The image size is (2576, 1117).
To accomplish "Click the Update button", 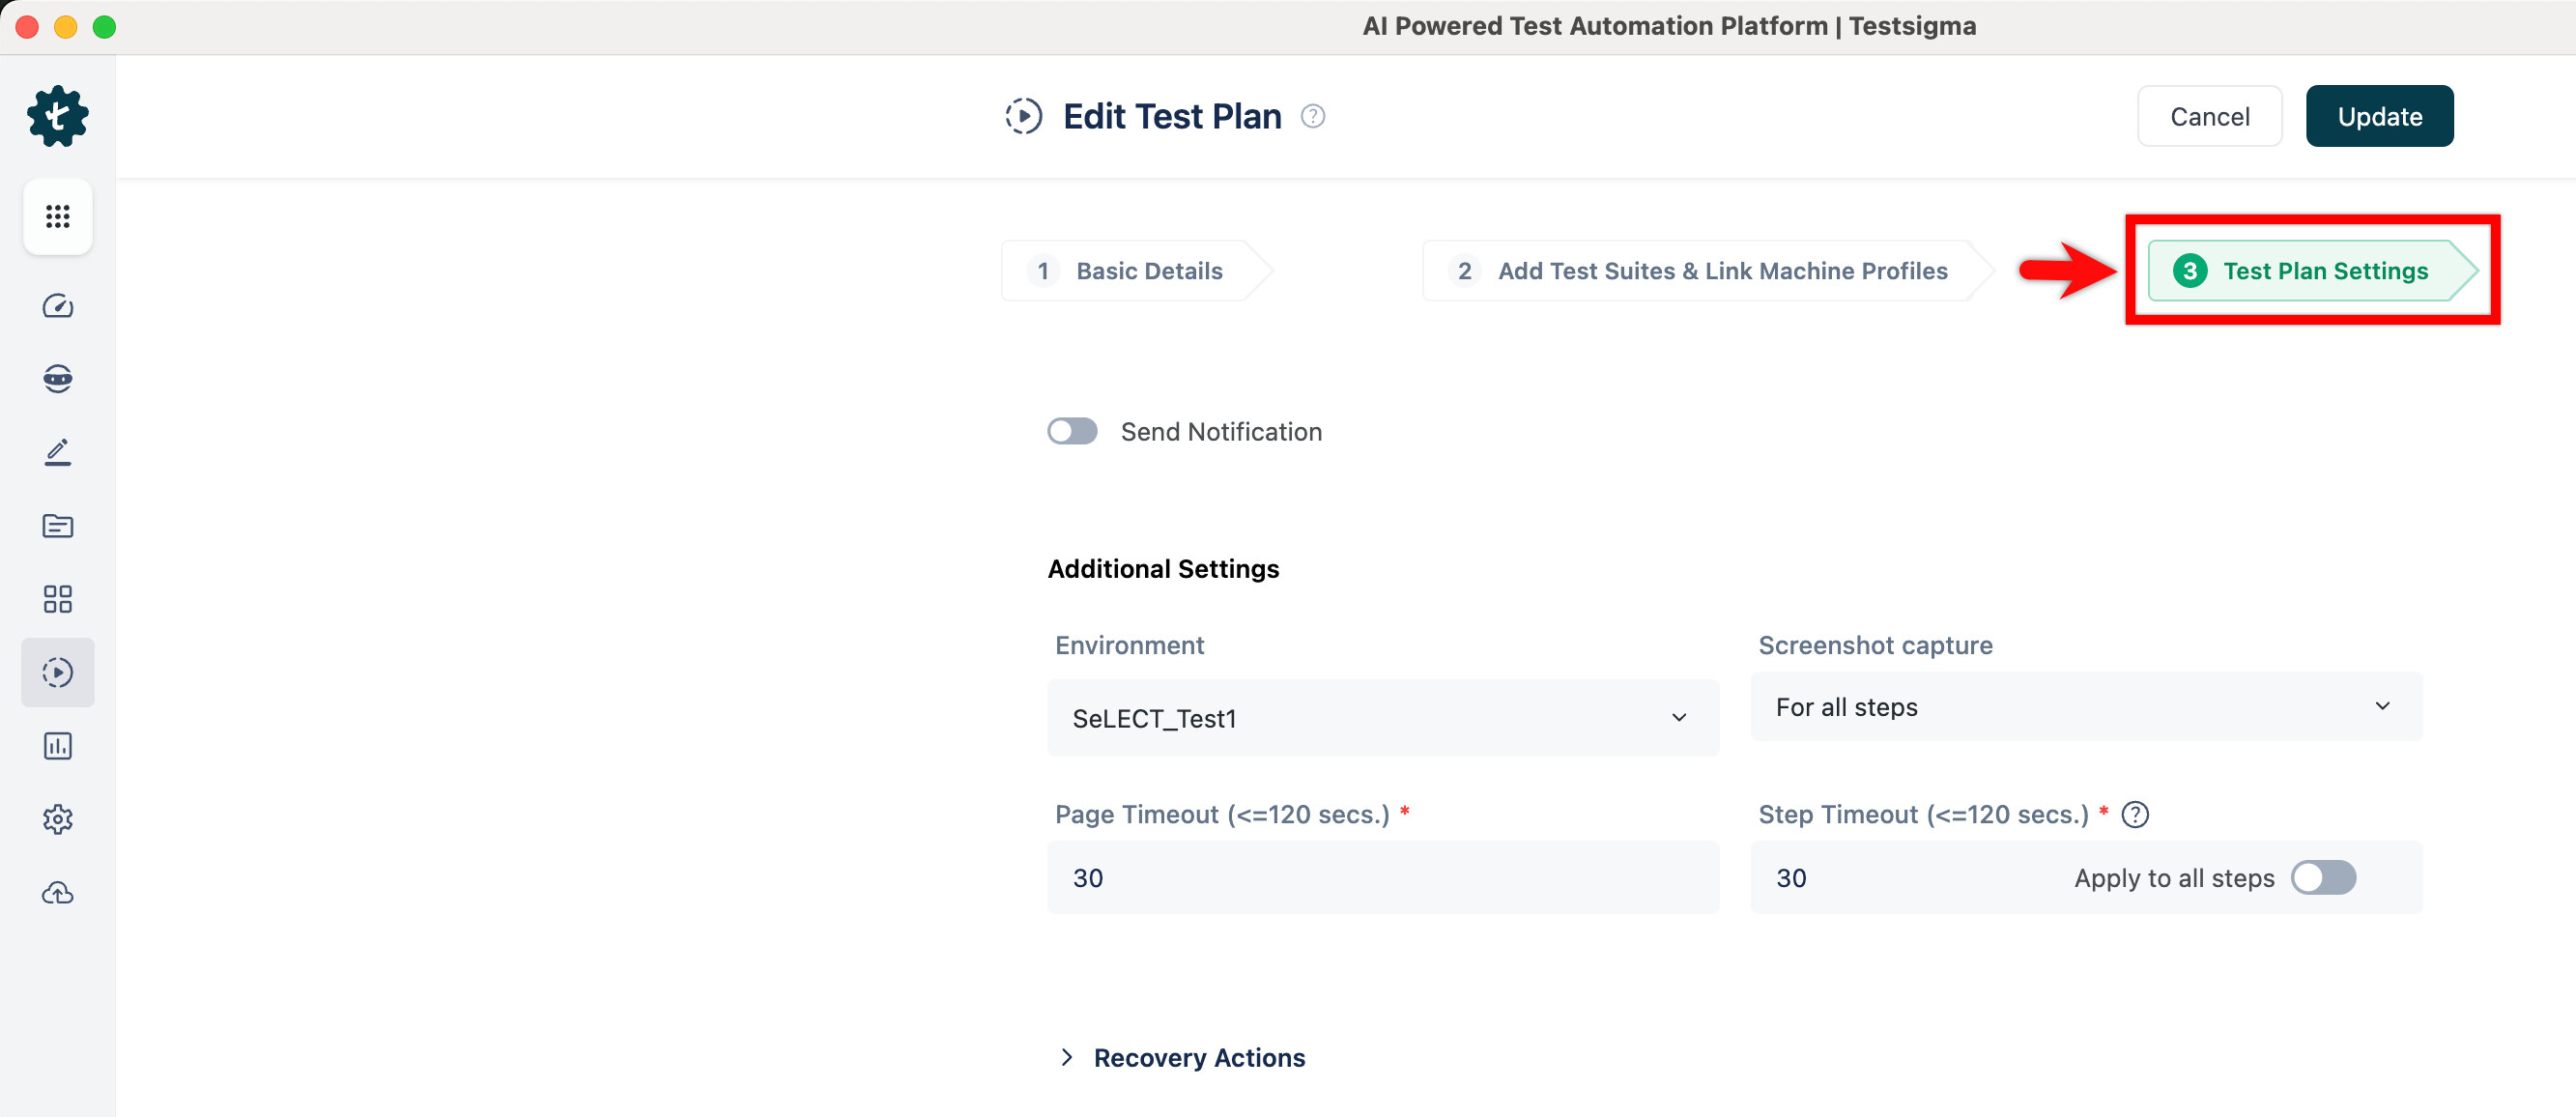I will (2379, 115).
